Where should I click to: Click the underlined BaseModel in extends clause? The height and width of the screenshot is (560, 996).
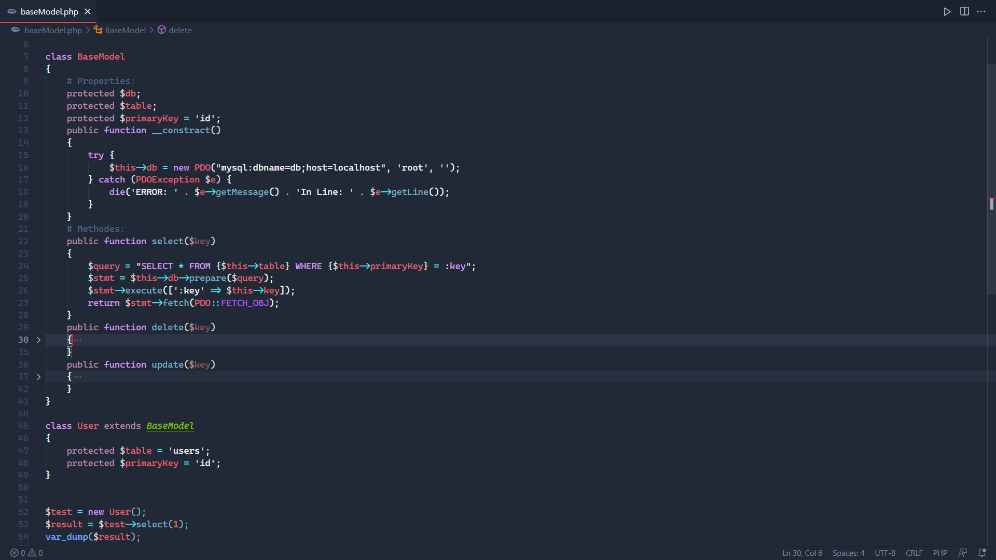tap(170, 426)
